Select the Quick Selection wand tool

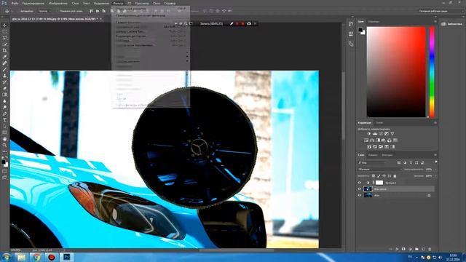click(x=4, y=44)
